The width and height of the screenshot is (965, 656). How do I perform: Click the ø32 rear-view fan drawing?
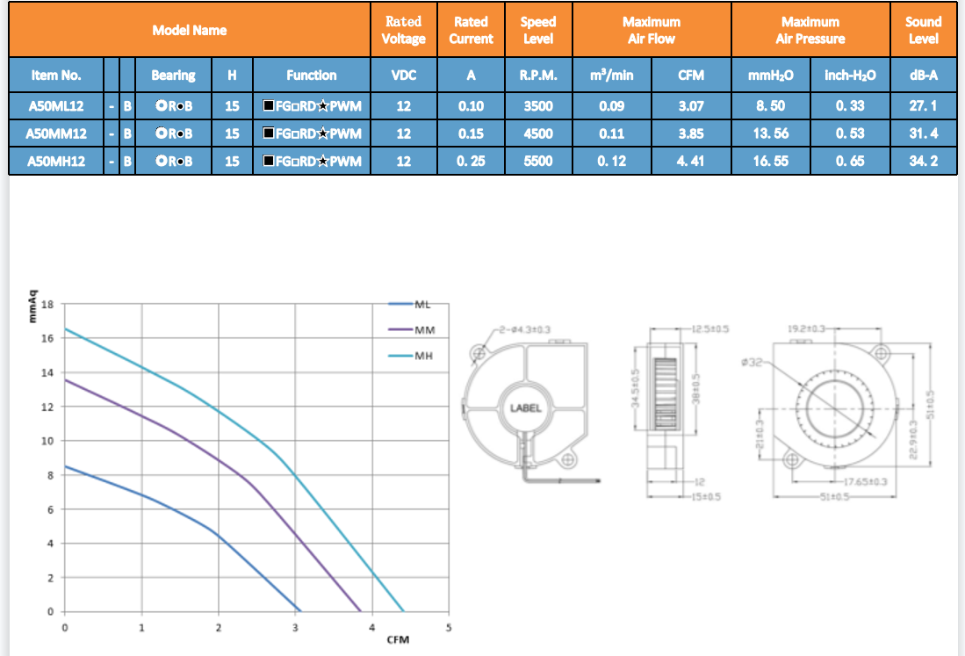click(834, 408)
